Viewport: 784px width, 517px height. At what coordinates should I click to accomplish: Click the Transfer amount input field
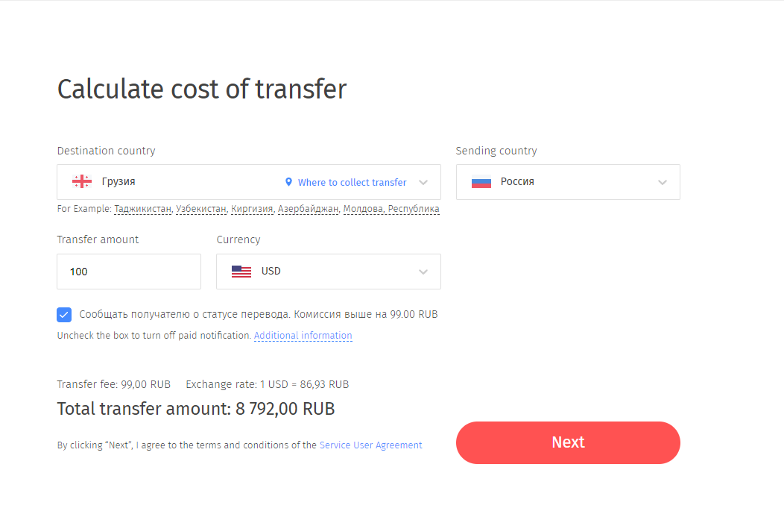(x=129, y=272)
